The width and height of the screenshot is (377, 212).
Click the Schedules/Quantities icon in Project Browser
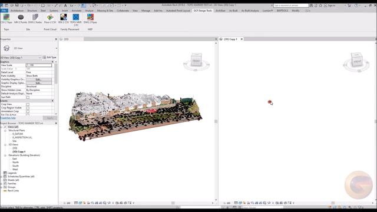[5, 177]
